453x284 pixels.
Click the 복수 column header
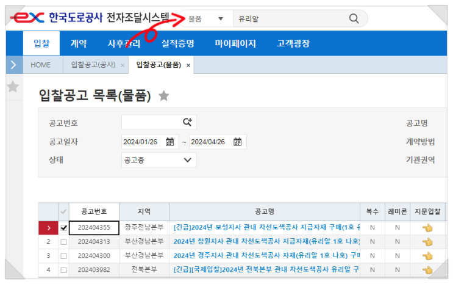point(372,211)
